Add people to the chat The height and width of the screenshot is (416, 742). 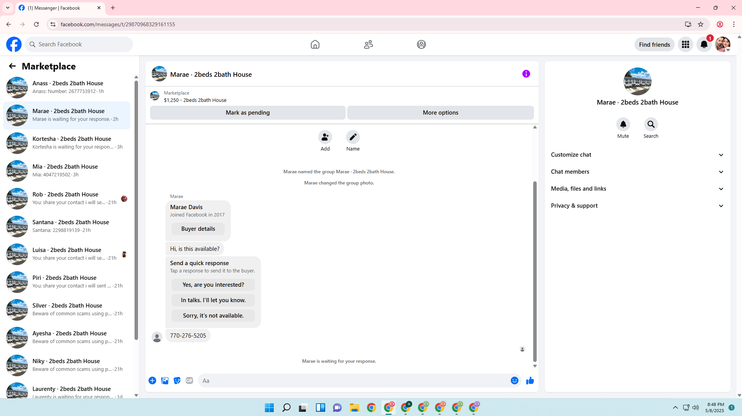point(325,137)
